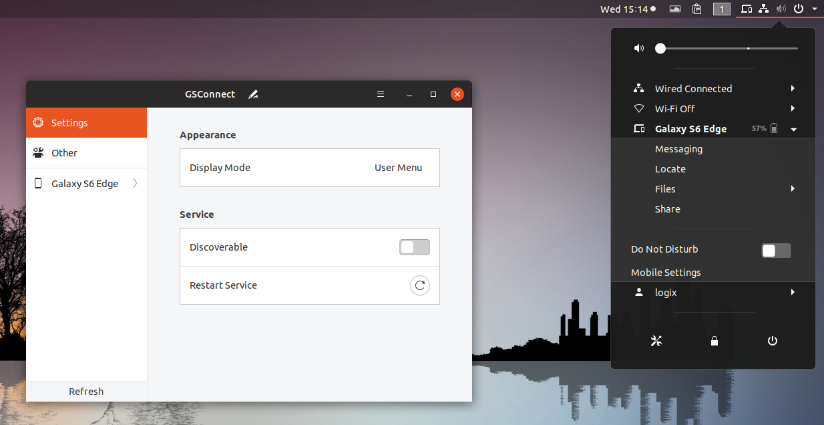Click the Discoverable label
This screenshot has width=824, height=425.
(x=218, y=247)
